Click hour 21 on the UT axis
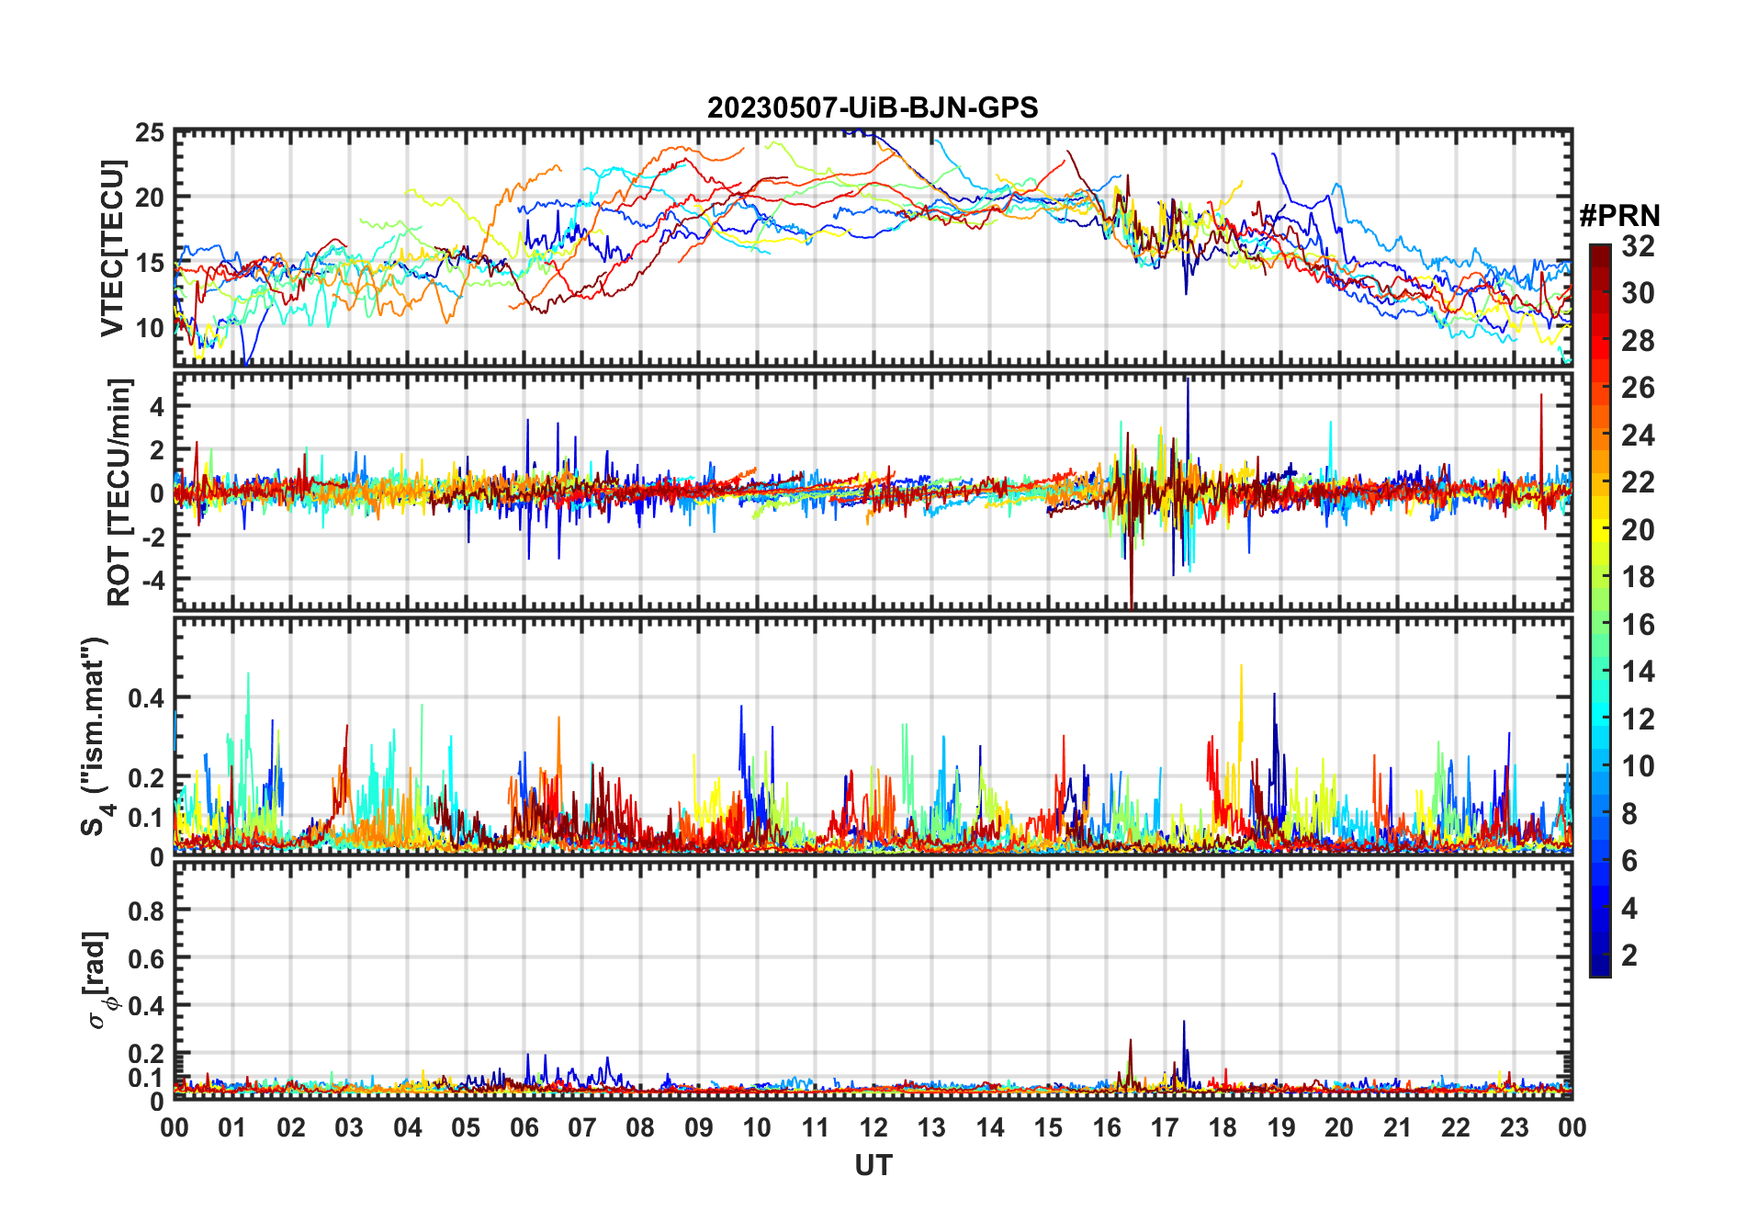 (x=1398, y=1127)
